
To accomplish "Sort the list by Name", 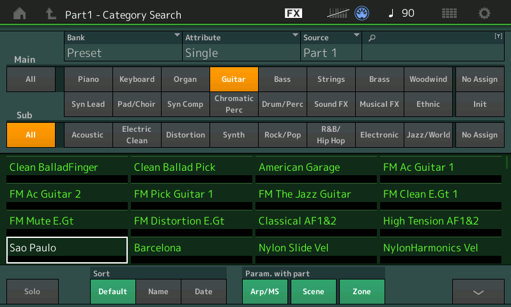I will [x=158, y=292].
